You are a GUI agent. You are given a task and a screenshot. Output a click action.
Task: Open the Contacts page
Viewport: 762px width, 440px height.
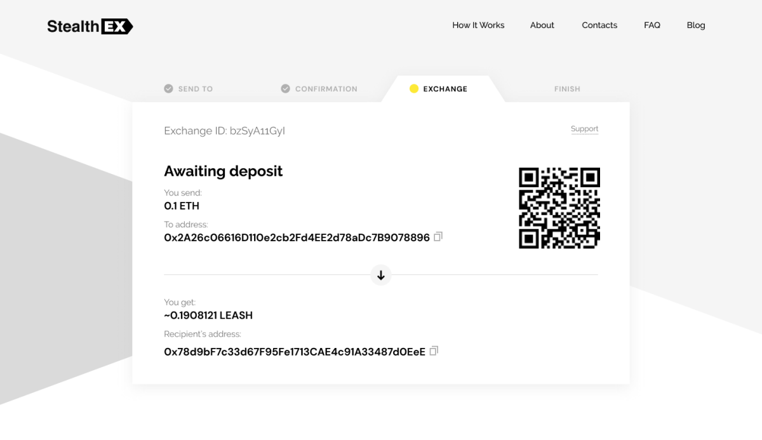tap(599, 25)
